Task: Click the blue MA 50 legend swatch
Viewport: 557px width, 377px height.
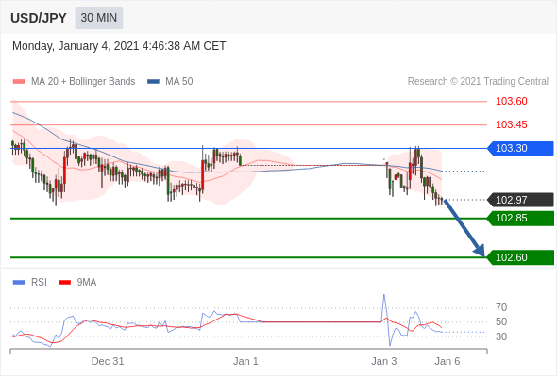Action: coord(154,82)
